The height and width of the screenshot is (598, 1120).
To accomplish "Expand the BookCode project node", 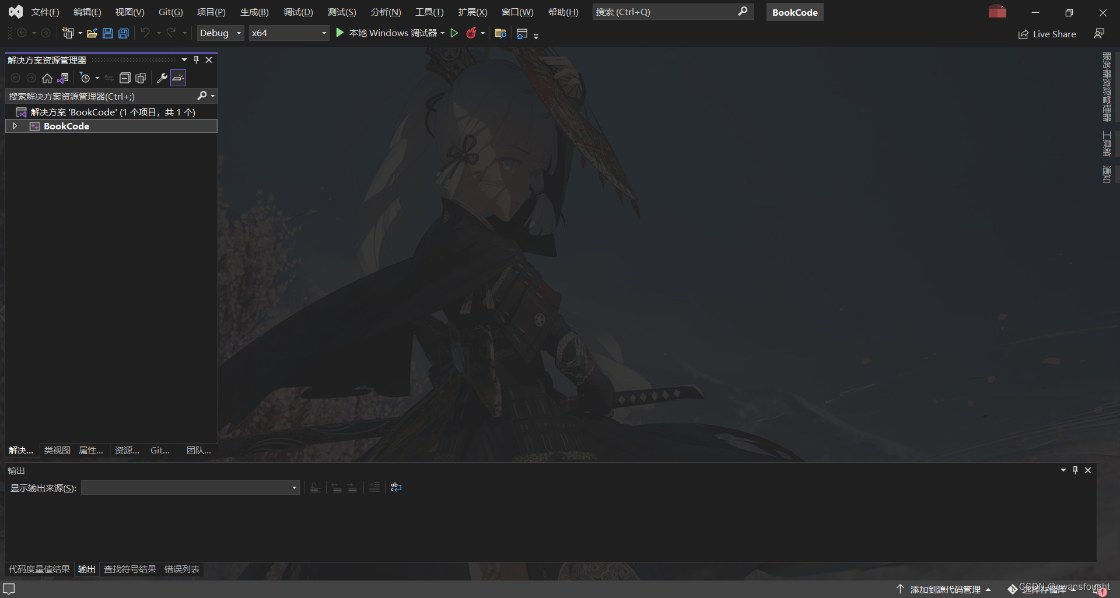I will (15, 126).
